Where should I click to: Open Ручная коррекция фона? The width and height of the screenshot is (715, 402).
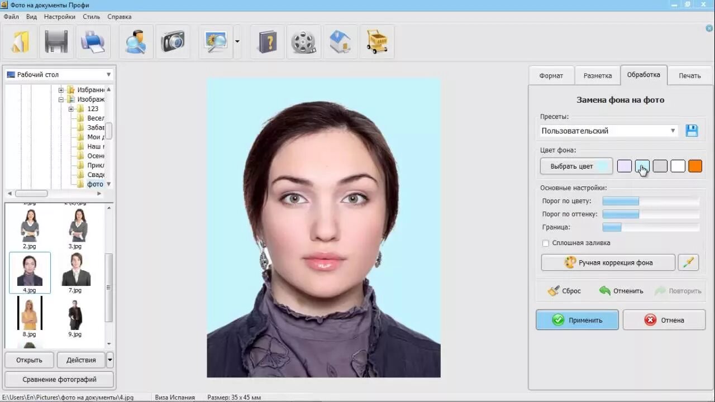click(x=608, y=262)
